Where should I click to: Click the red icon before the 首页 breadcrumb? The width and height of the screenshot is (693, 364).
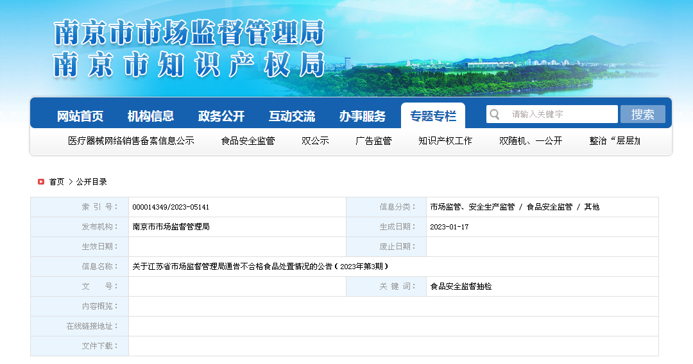tap(41, 182)
